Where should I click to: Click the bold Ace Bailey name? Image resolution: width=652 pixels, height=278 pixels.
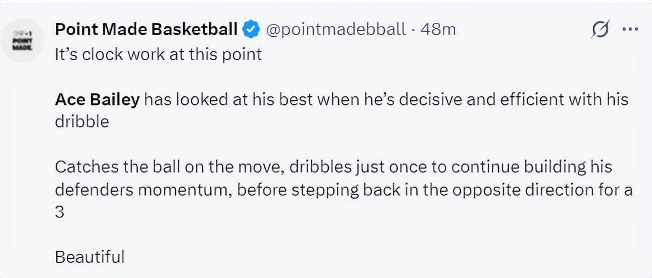tap(97, 99)
